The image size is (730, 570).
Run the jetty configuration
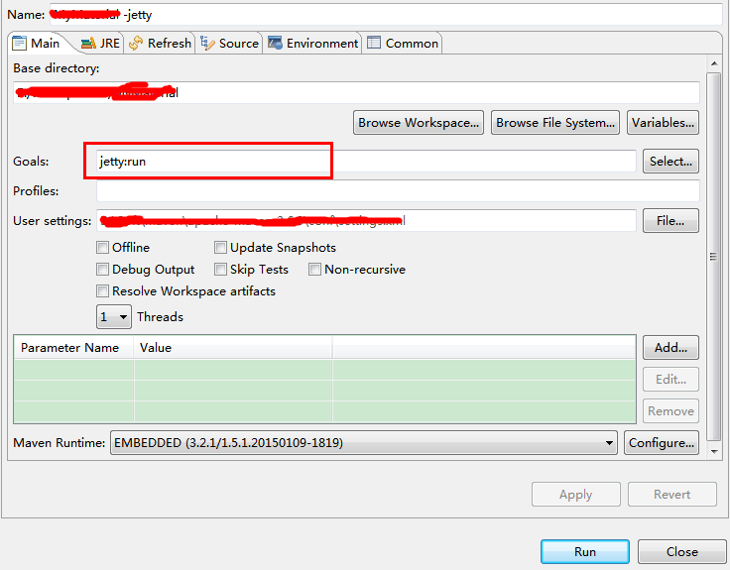(585, 552)
